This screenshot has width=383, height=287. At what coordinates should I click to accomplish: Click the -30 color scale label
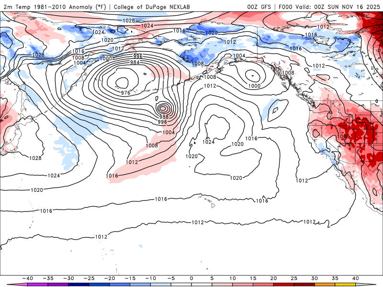pos(68,278)
